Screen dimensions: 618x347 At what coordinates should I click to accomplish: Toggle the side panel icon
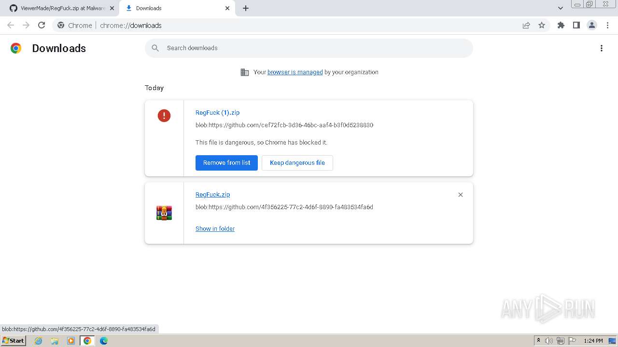[576, 25]
